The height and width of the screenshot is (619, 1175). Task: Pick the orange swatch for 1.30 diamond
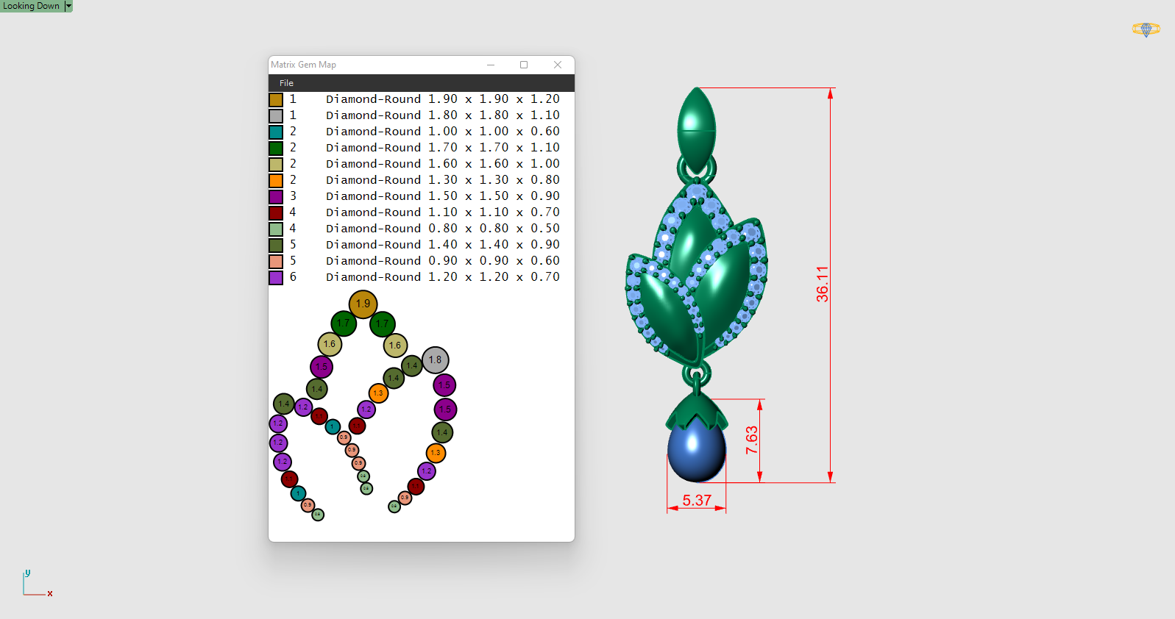click(x=276, y=181)
